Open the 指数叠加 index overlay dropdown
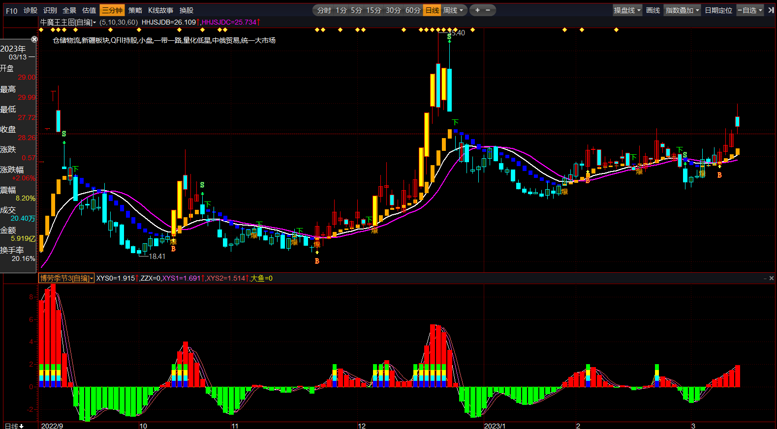The height and width of the screenshot is (429, 777). 682,10
